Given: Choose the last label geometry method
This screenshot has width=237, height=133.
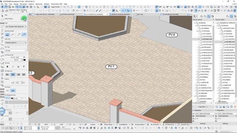Looking at the screenshot, I should pyautogui.click(x=24, y=35).
